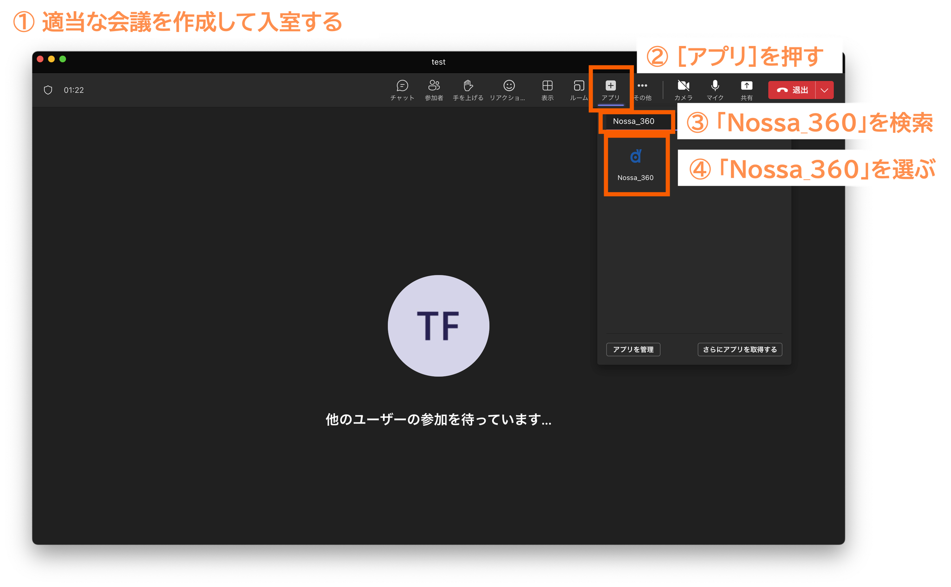
Task: Toggle the カメラ camera on
Action: [x=683, y=90]
